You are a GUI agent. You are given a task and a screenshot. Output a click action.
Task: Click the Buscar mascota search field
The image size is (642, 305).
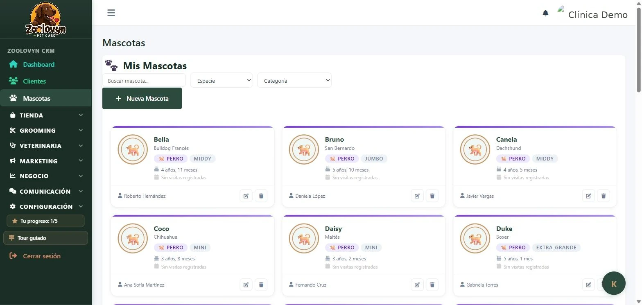144,80
